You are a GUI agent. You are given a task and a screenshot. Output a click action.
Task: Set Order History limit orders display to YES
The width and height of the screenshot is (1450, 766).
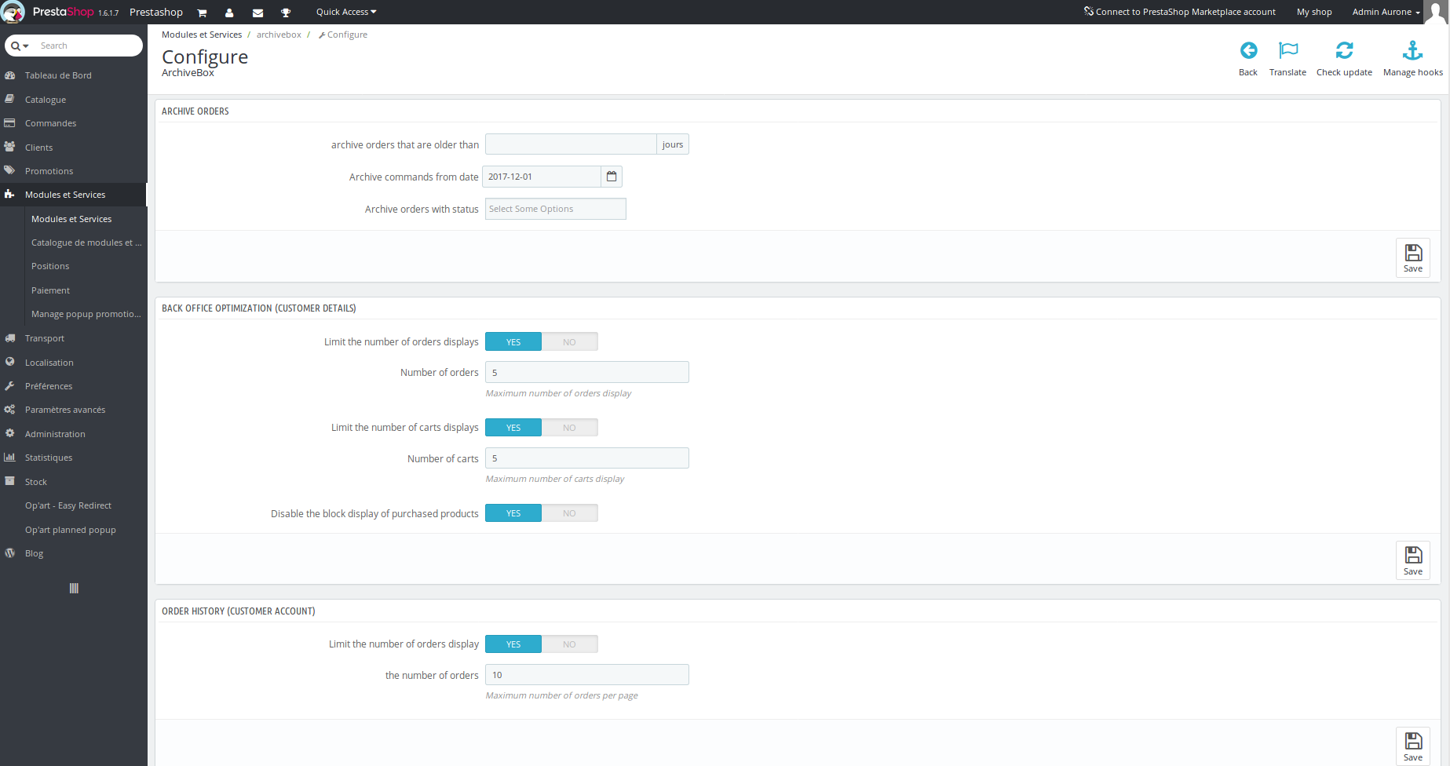tap(513, 644)
